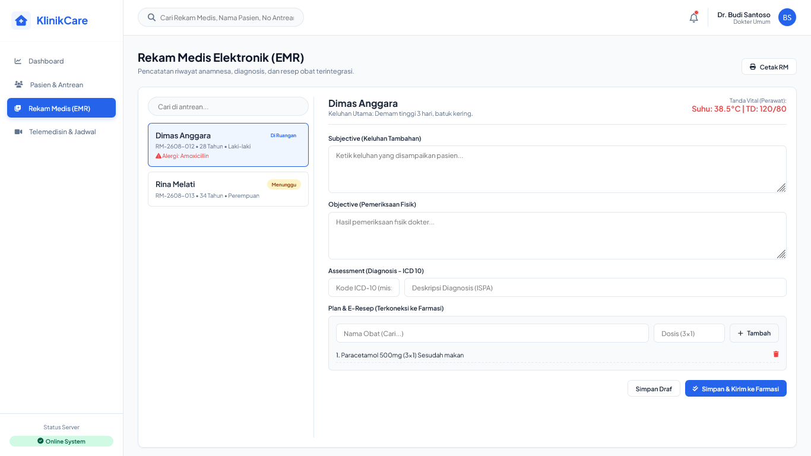This screenshot has height=456, width=811.
Task: Click the RM-2608-012 record details text
Action: point(203,146)
